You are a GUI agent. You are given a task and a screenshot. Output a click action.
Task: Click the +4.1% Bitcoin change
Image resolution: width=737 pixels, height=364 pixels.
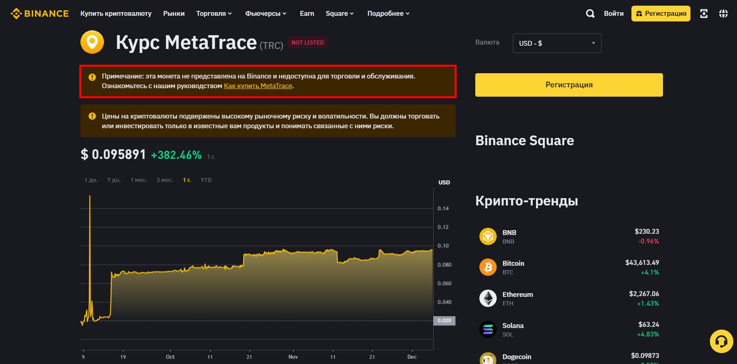(x=650, y=272)
